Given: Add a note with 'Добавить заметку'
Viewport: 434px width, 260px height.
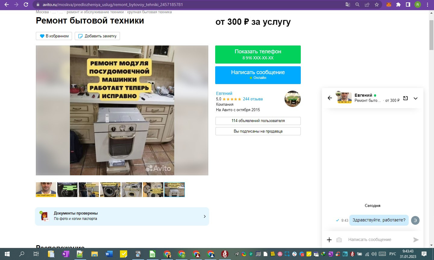Looking at the screenshot, I should click(x=97, y=36).
